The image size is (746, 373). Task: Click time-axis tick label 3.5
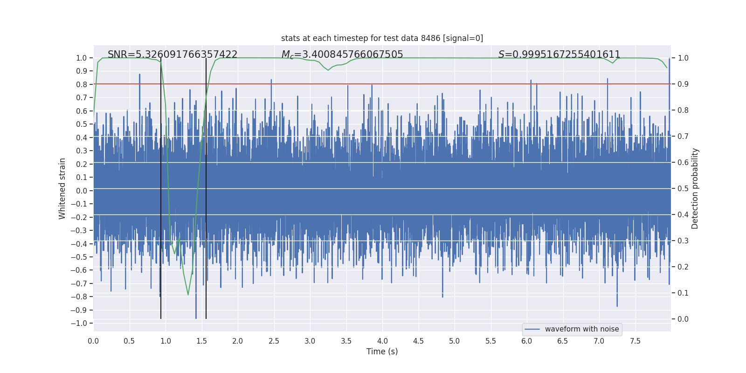click(346, 341)
